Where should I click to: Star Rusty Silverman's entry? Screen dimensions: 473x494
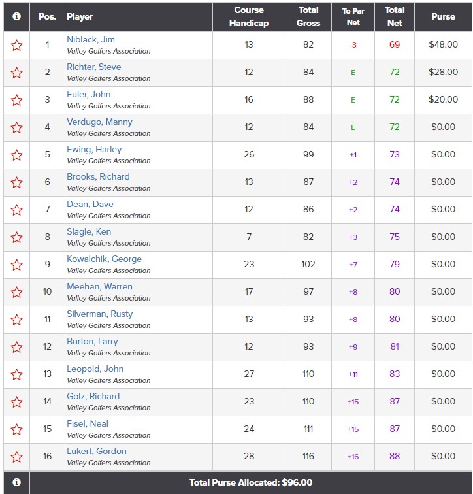16,320
